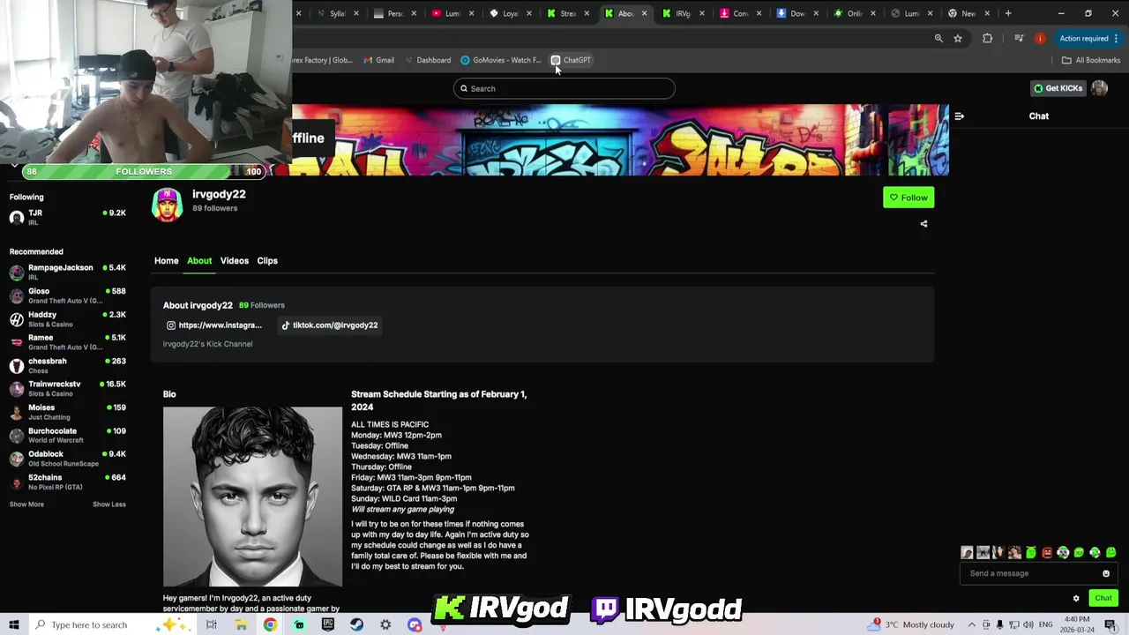Send message with green Chat button

[1103, 598]
